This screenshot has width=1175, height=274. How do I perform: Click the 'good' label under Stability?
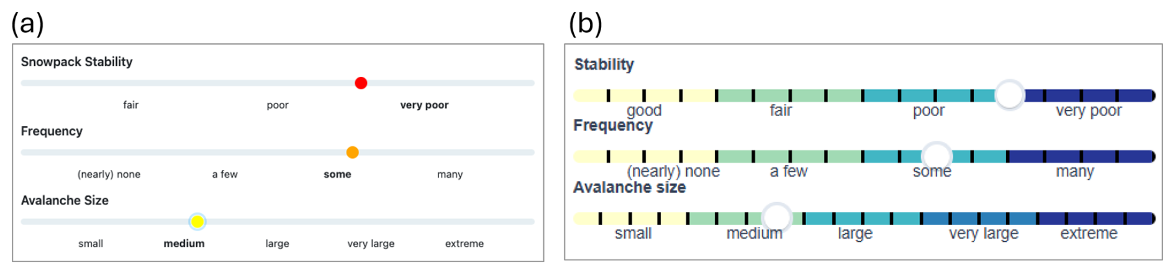coord(644,111)
